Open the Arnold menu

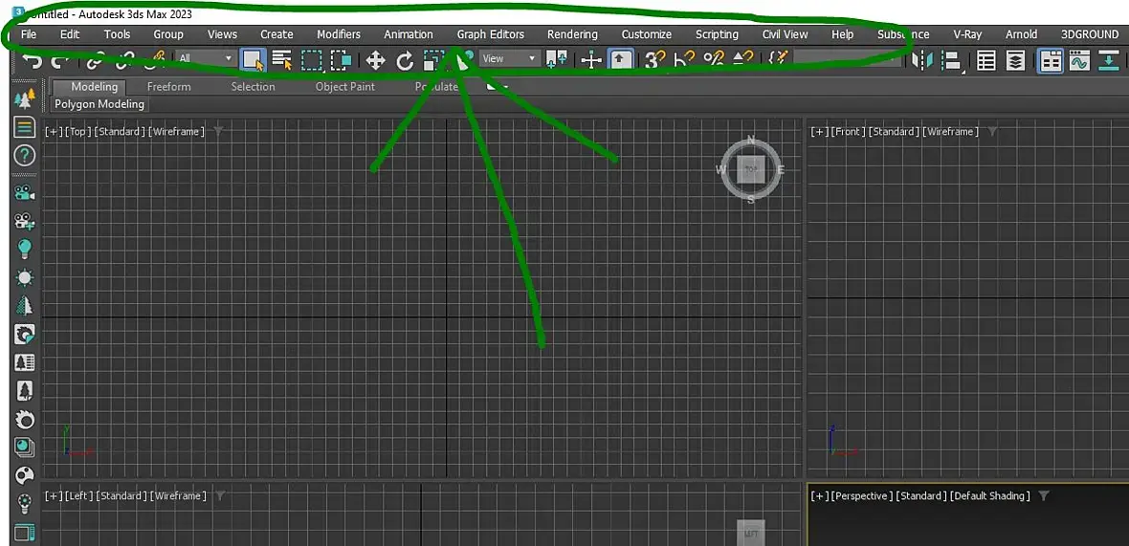pos(1021,33)
